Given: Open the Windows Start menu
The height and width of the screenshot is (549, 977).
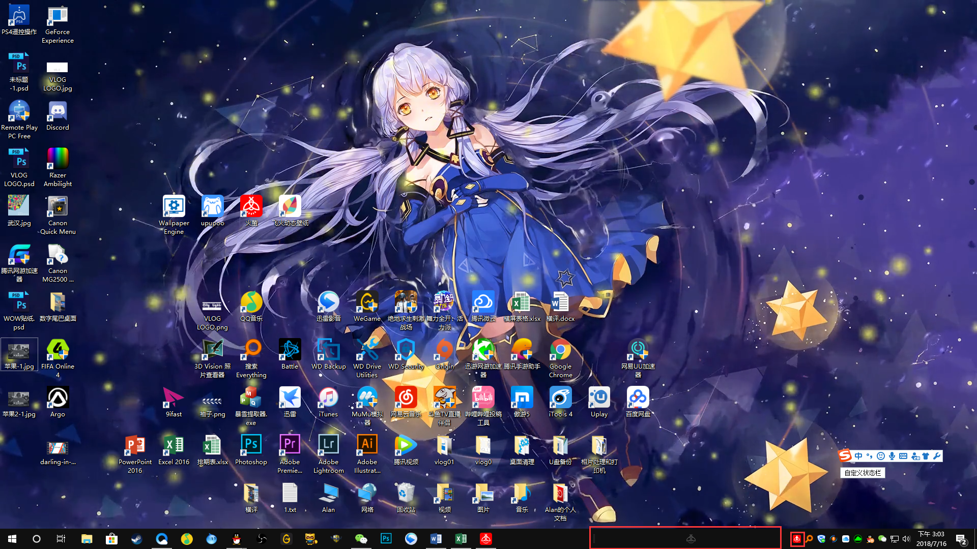Looking at the screenshot, I should pyautogui.click(x=12, y=539).
